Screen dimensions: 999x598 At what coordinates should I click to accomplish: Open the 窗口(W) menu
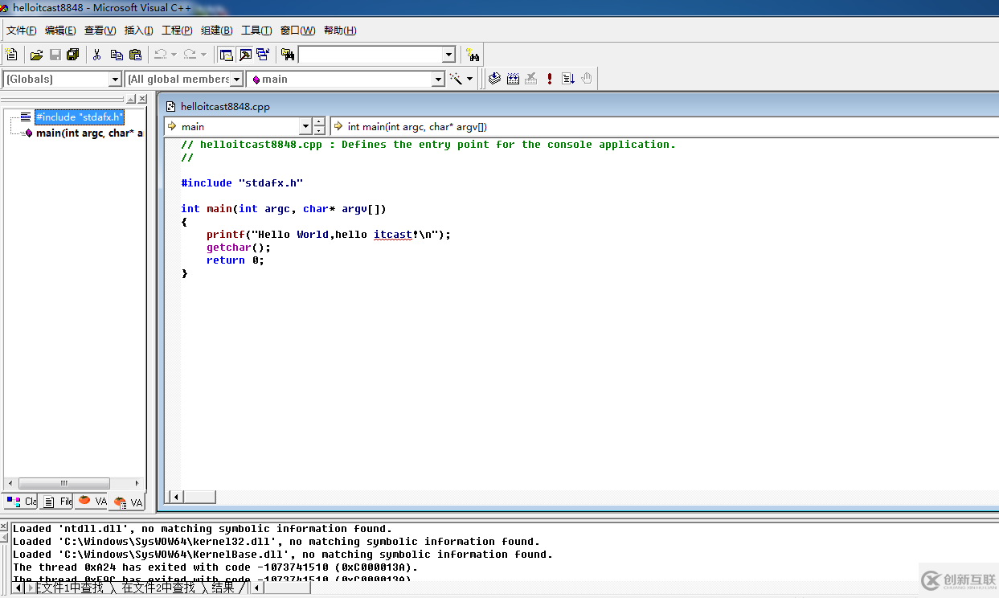tap(297, 31)
